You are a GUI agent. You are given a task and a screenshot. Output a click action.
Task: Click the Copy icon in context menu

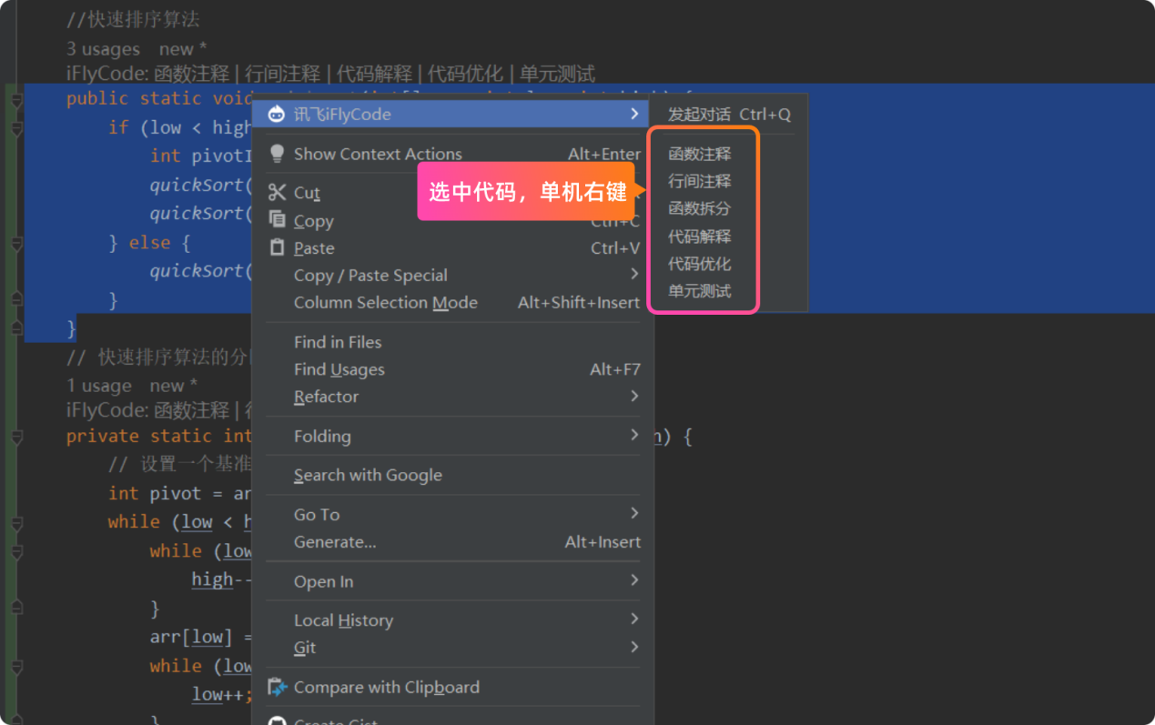pos(278,219)
